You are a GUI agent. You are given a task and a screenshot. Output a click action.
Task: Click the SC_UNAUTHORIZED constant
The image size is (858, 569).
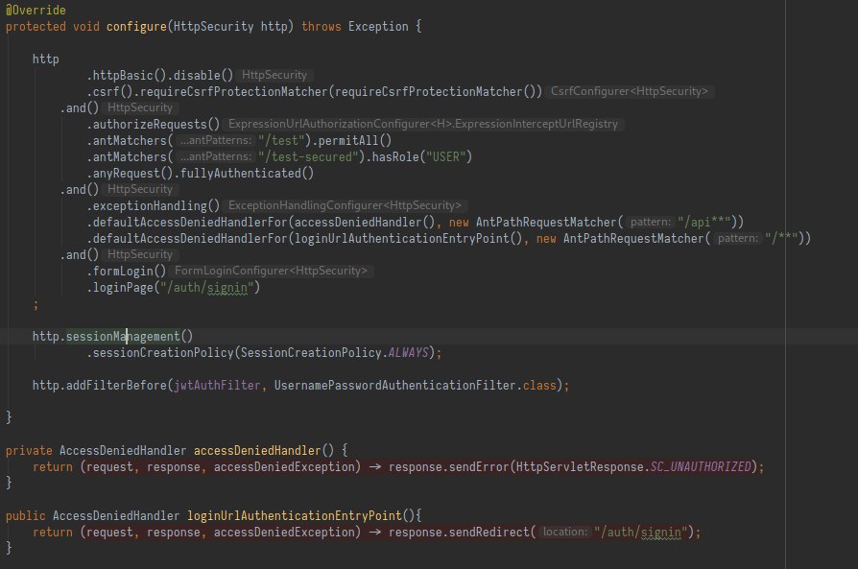701,466
